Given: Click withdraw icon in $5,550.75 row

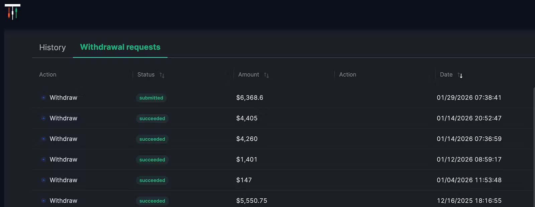Looking at the screenshot, I should point(43,201).
